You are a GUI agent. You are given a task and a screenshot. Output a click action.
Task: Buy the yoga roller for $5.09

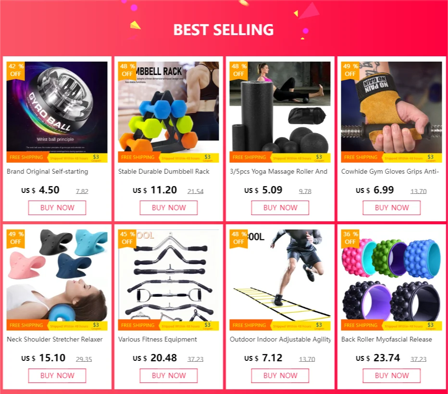tap(280, 208)
